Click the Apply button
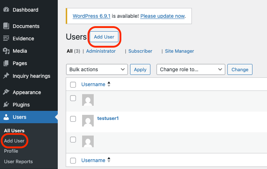267x169 pixels. (140, 69)
